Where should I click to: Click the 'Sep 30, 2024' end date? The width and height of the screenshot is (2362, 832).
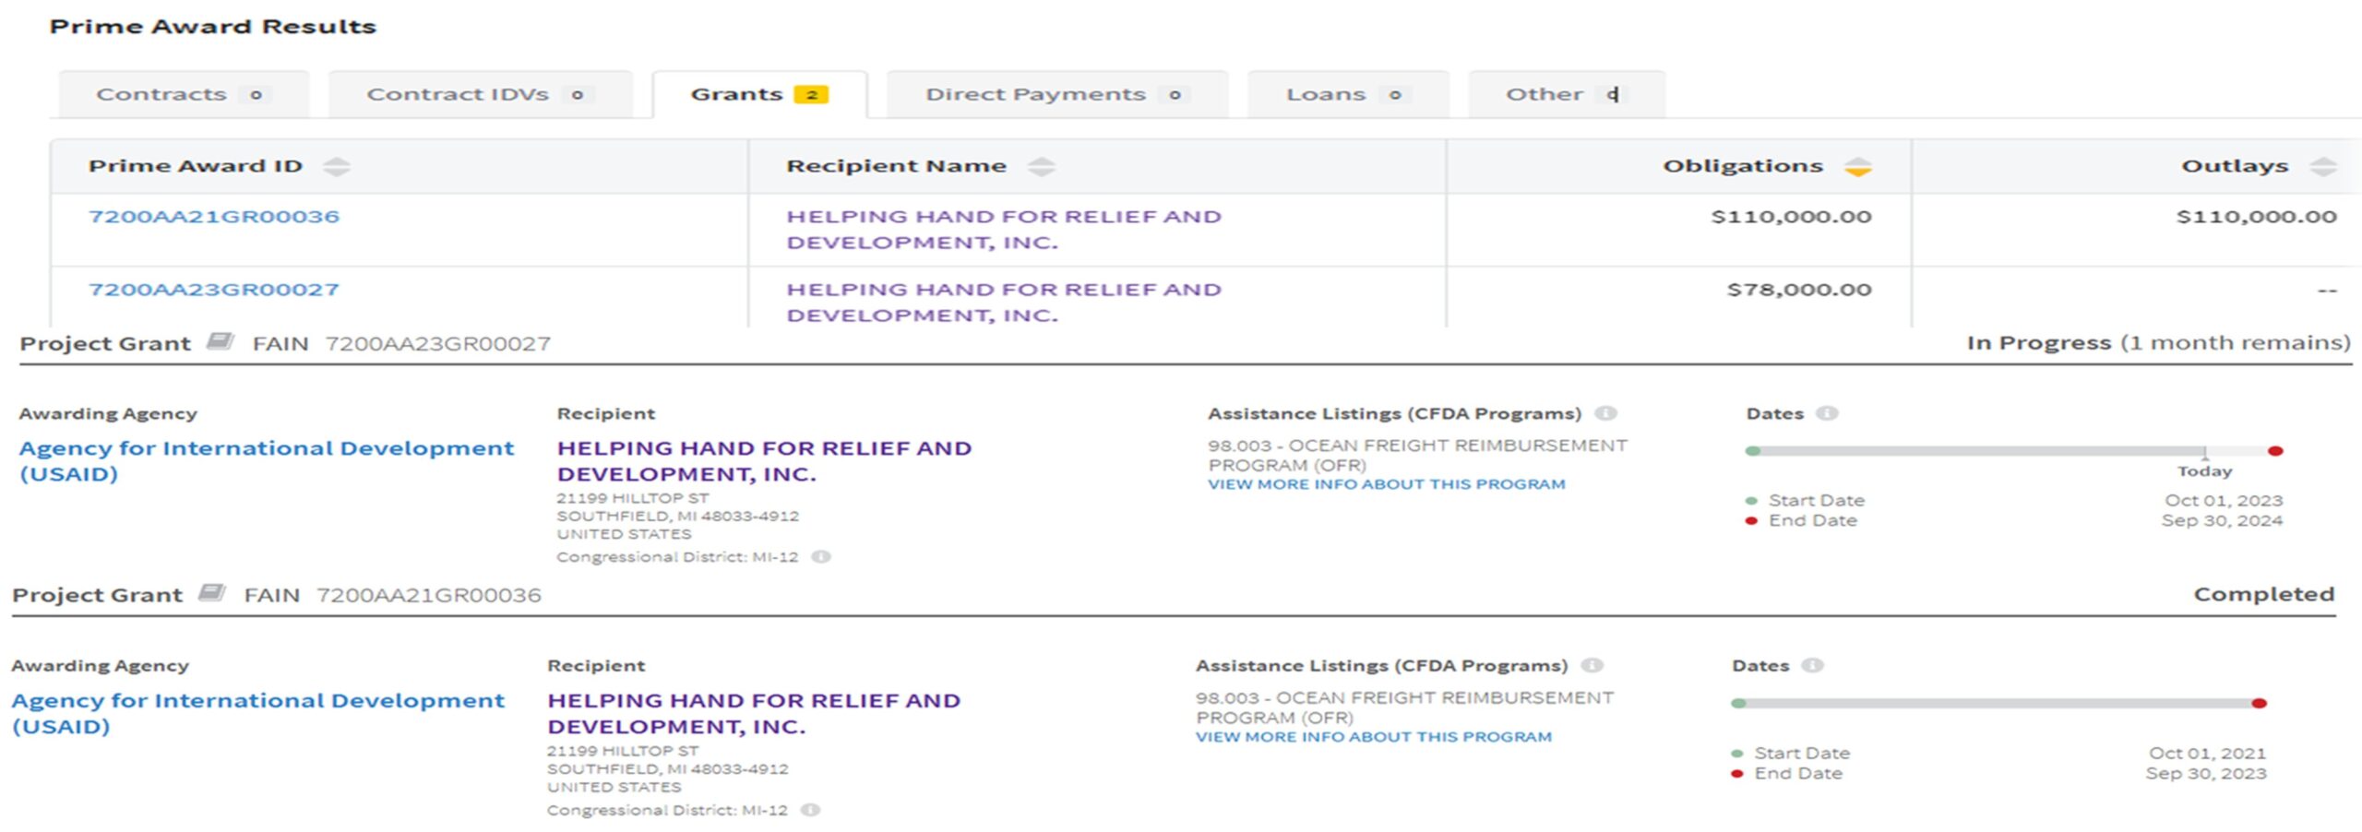[x=2222, y=520]
